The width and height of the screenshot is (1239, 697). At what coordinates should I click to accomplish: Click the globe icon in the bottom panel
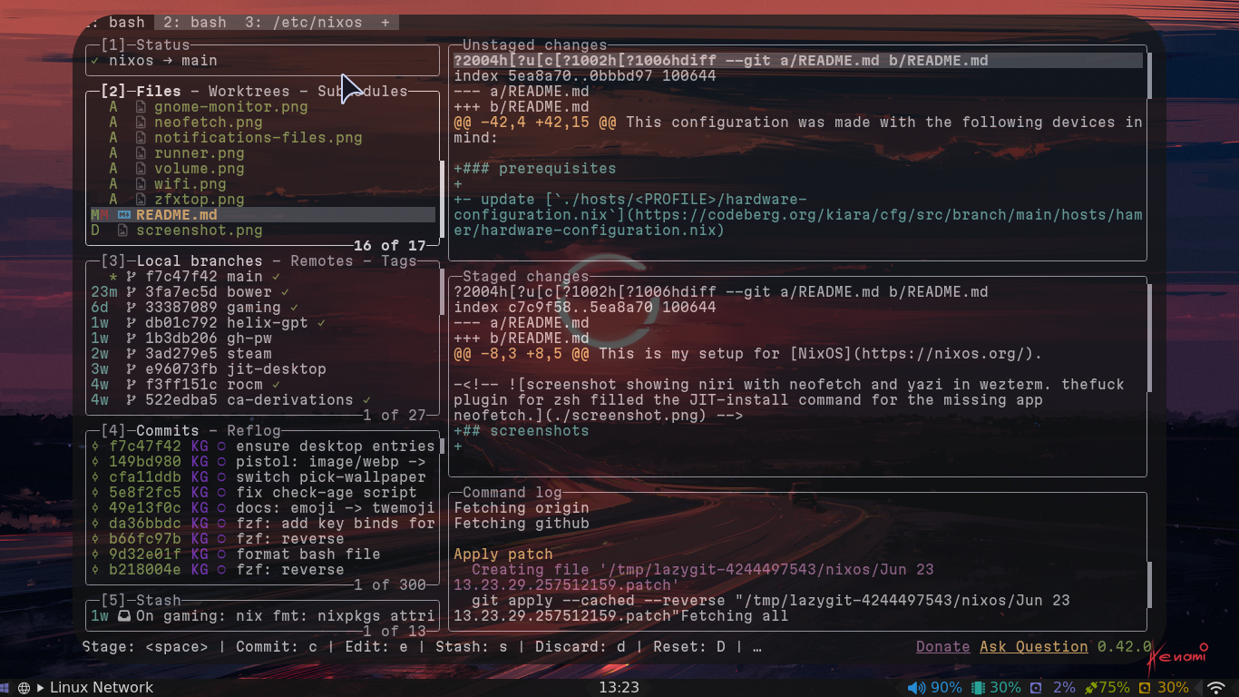tap(24, 688)
